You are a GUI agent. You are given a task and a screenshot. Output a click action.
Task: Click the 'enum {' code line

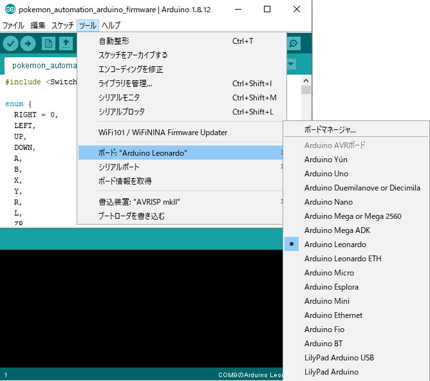click(x=19, y=104)
